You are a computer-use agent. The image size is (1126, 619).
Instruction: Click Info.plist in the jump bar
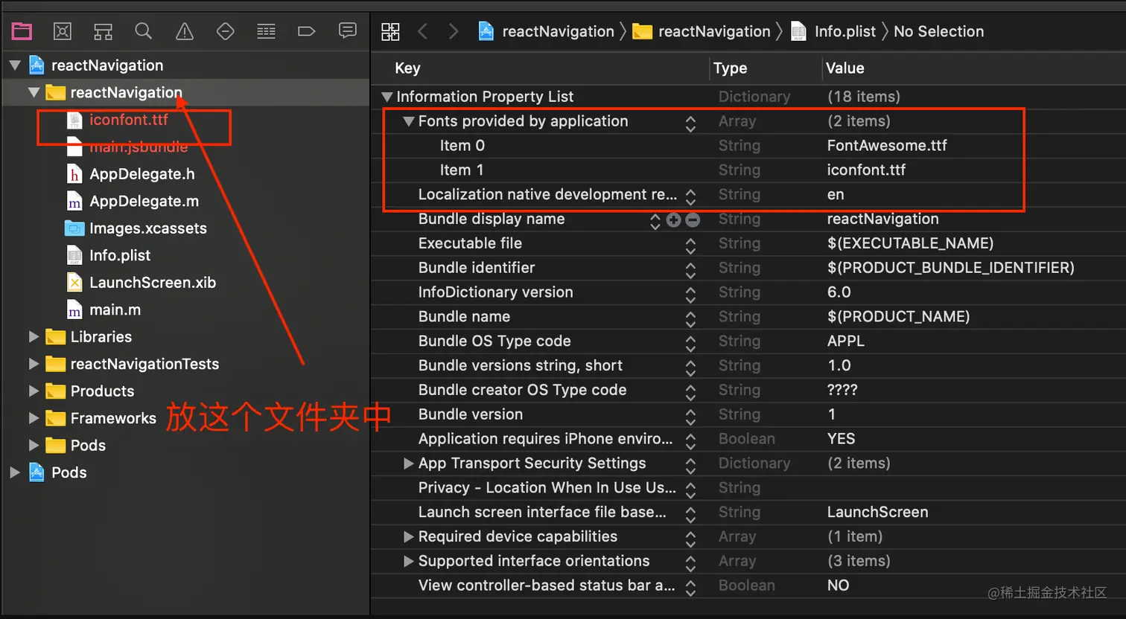(833, 31)
